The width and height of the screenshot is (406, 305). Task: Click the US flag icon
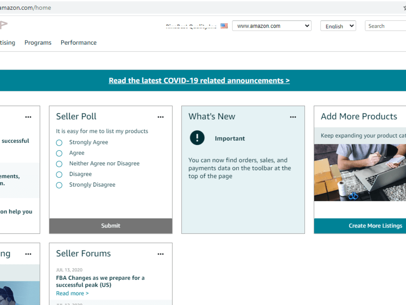(224, 26)
